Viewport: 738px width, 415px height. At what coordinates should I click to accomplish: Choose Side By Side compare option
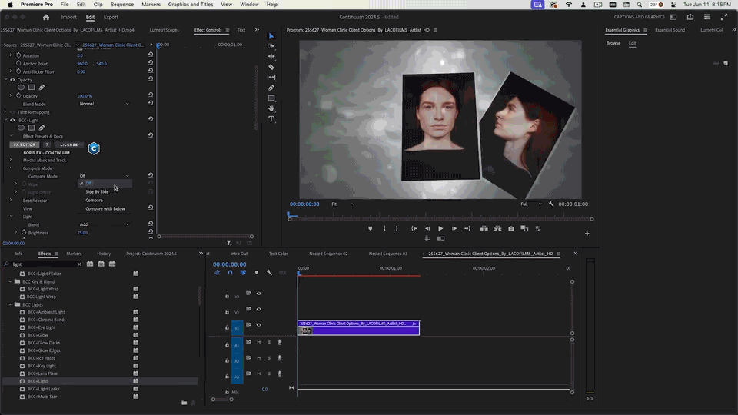click(97, 191)
